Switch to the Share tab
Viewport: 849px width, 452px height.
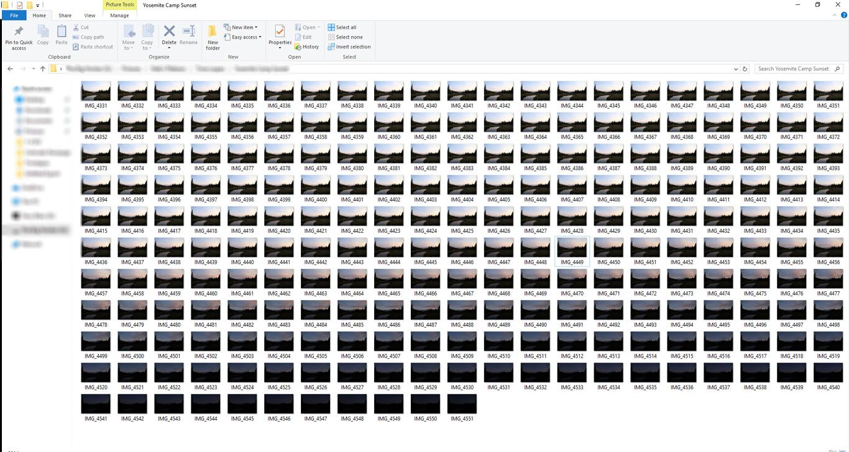[65, 15]
